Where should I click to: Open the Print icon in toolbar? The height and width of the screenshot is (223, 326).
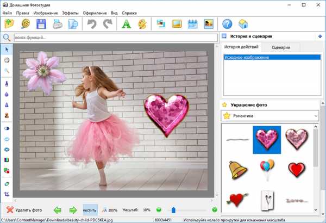(57, 24)
